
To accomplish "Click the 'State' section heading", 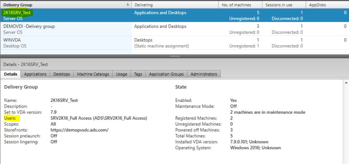I will [181, 87].
